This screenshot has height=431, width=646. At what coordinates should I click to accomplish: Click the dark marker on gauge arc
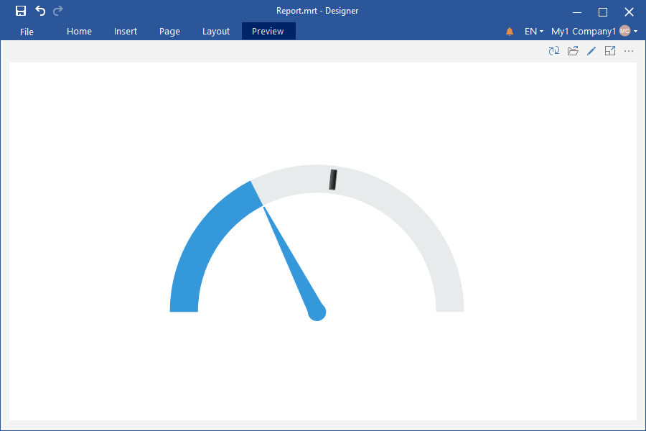coord(333,180)
